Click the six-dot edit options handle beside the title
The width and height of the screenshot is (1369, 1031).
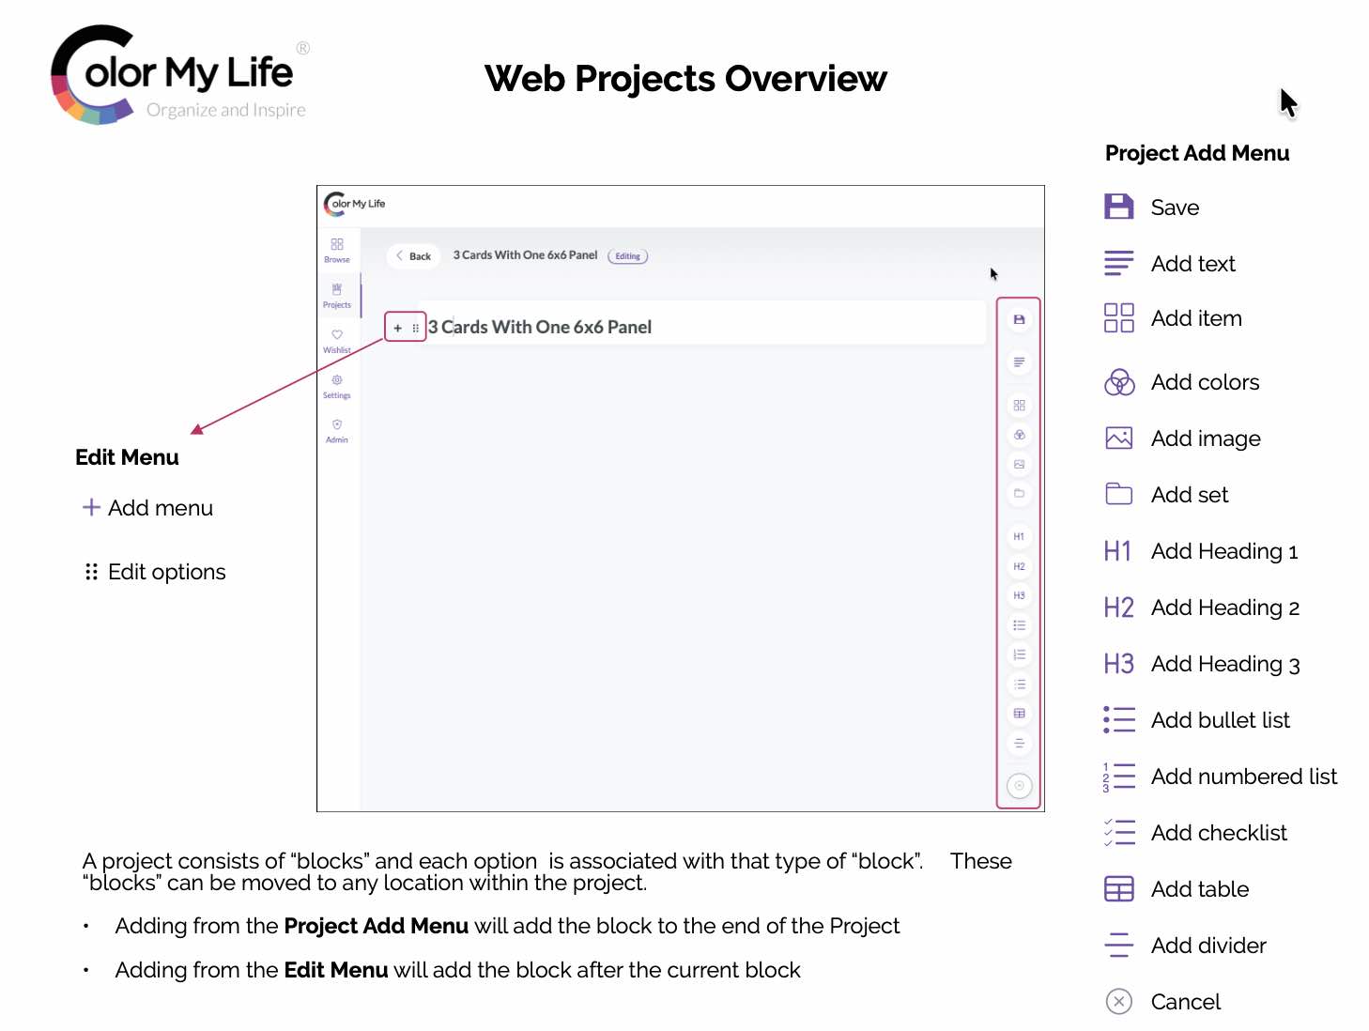coord(415,328)
